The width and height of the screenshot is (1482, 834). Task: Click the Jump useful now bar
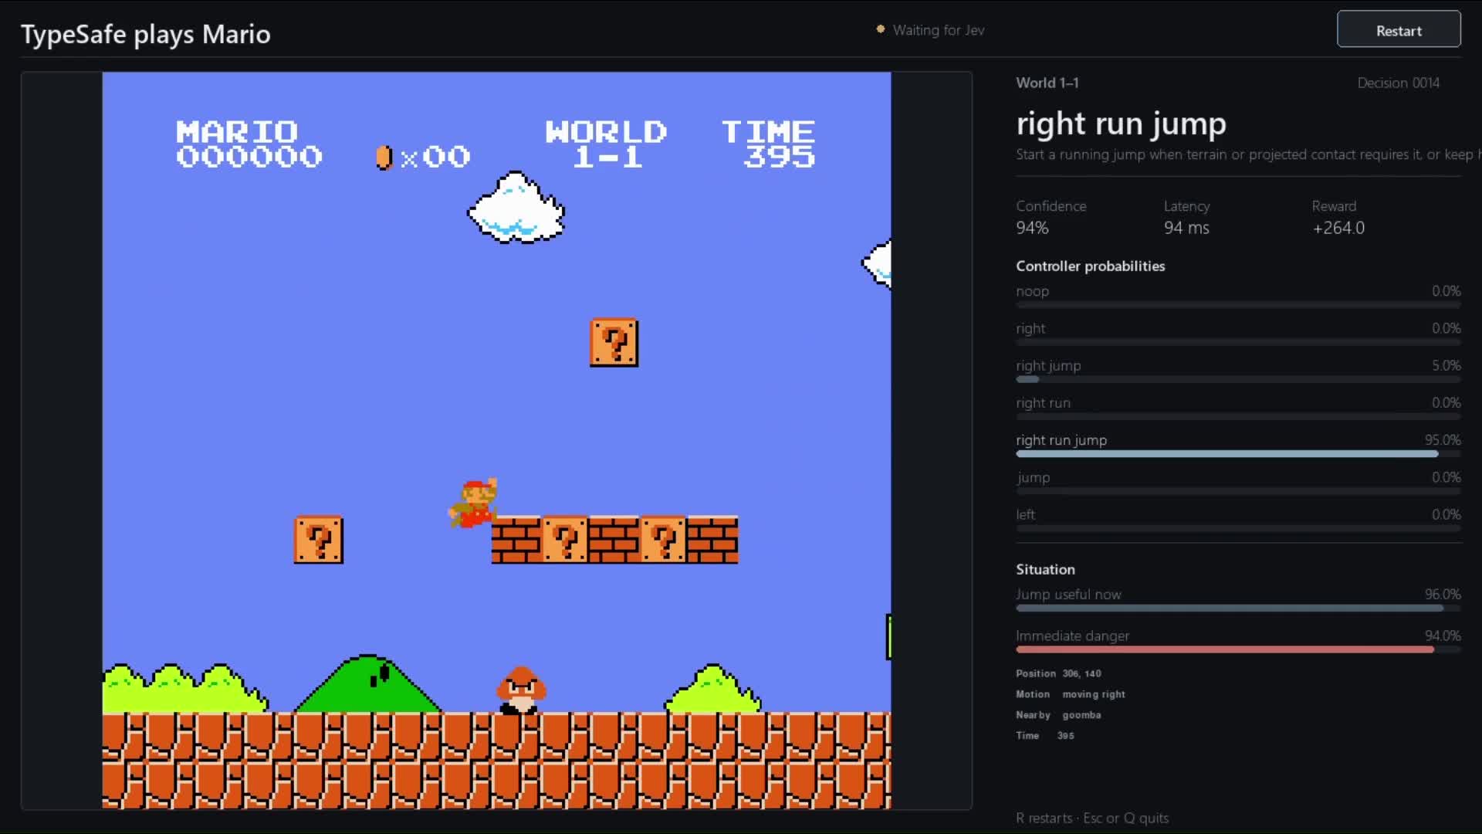point(1238,609)
